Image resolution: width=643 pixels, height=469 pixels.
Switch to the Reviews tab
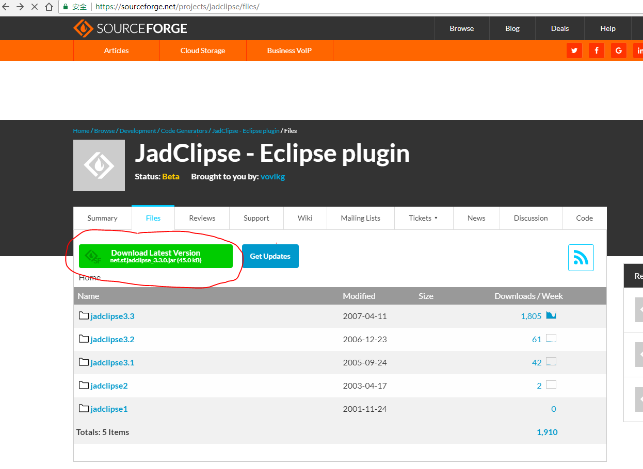(202, 218)
